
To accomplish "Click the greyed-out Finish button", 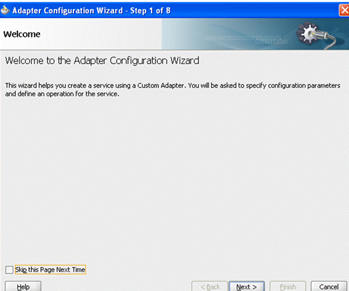I will [x=287, y=287].
